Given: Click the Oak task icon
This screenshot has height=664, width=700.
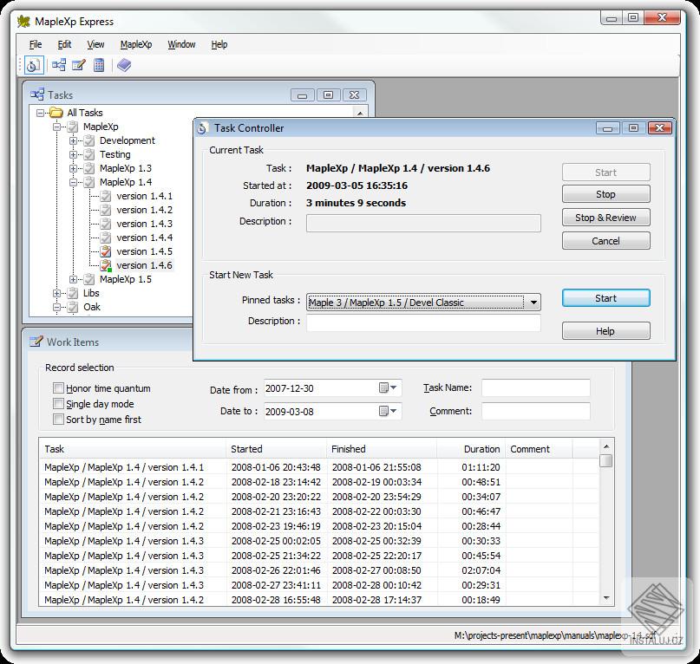Looking at the screenshot, I should (x=72, y=307).
